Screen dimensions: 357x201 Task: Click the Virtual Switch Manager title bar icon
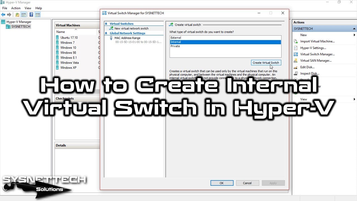[x=104, y=13]
